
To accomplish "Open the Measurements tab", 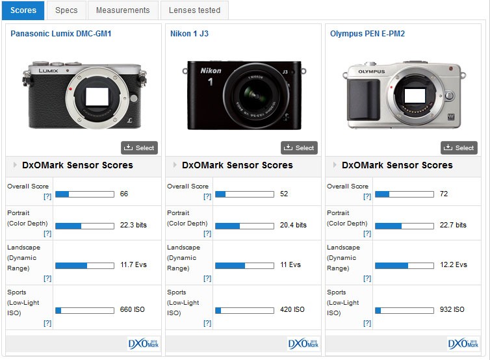I will pos(123,10).
